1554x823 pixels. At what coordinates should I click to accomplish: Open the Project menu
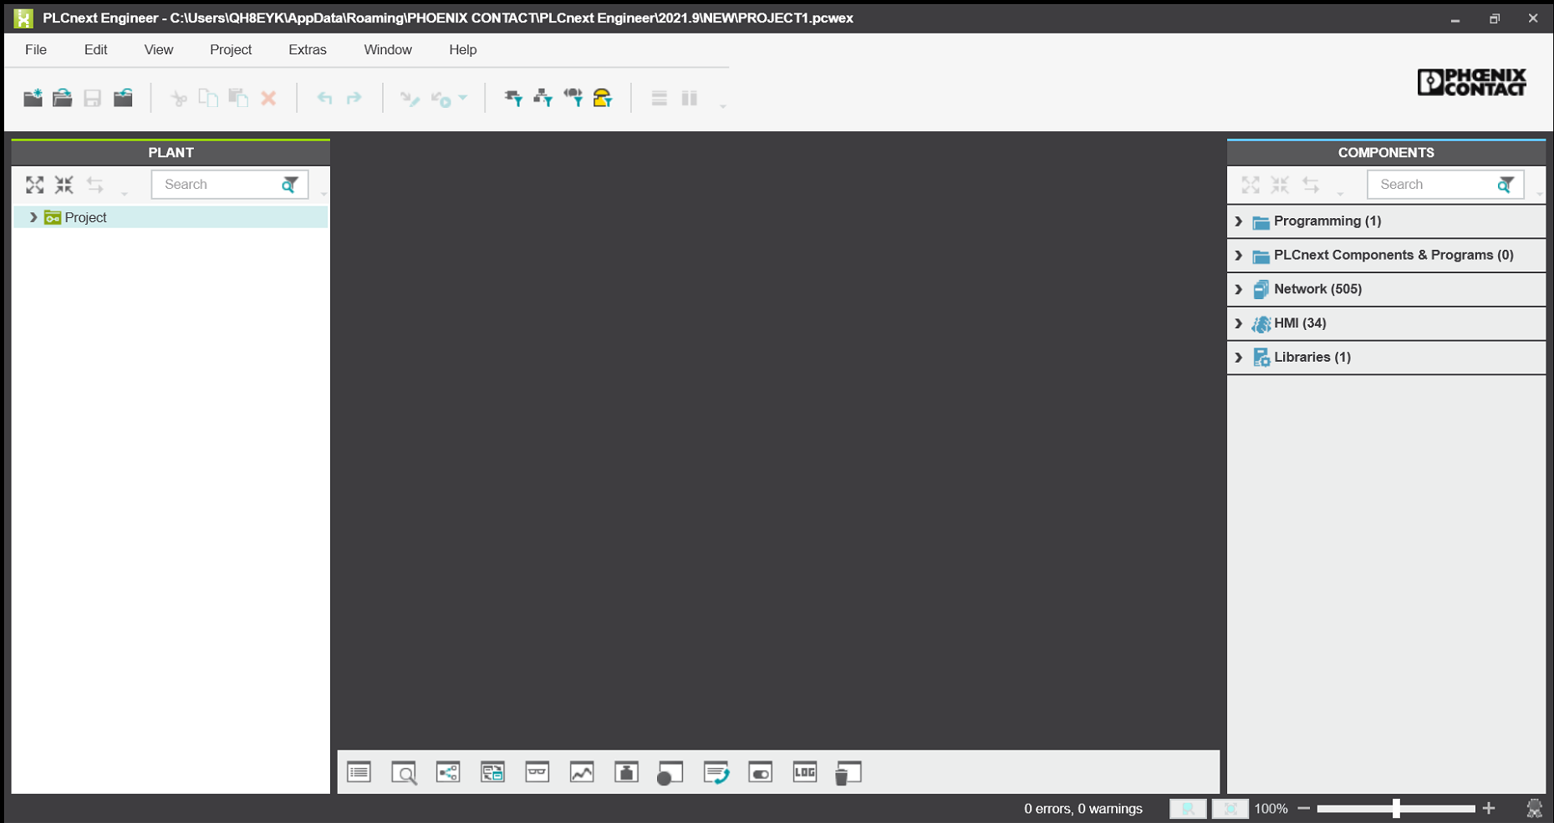(231, 49)
